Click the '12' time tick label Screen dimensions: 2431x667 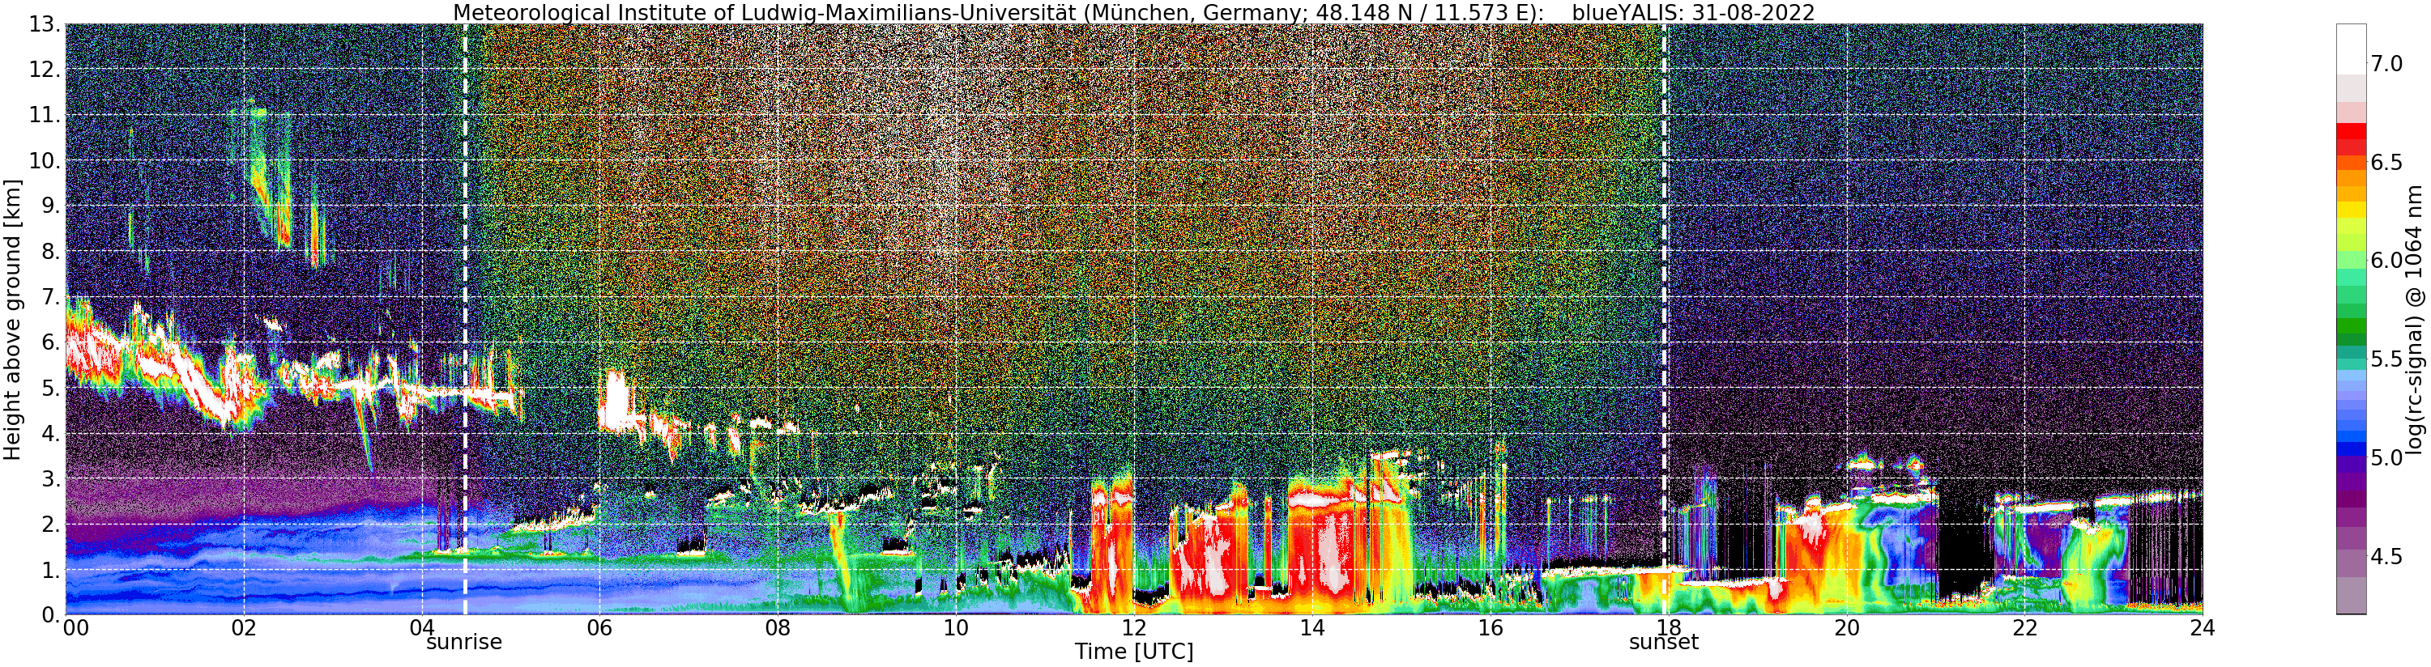coord(1133,628)
